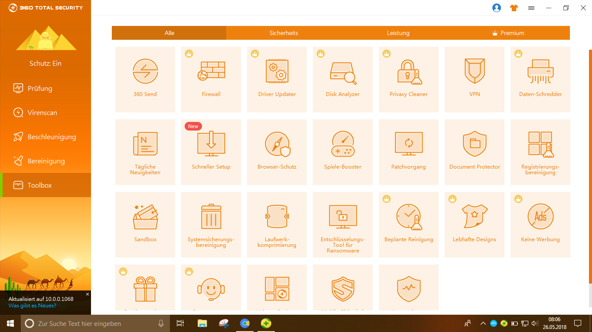Click the volume icon in the tray
Viewport: 592px width, 332px height.
[535, 323]
